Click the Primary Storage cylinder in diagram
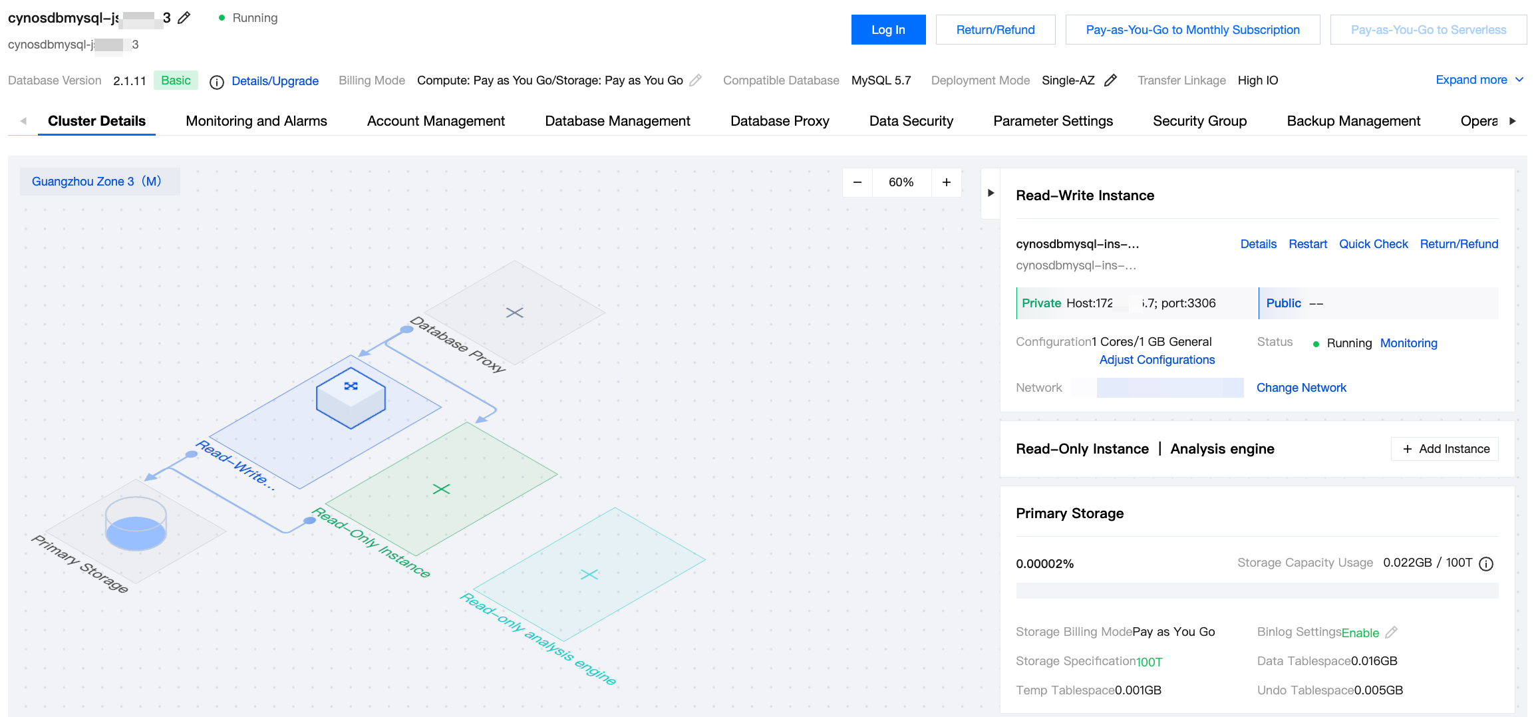Screen dimensions: 1538x717 click(136, 523)
